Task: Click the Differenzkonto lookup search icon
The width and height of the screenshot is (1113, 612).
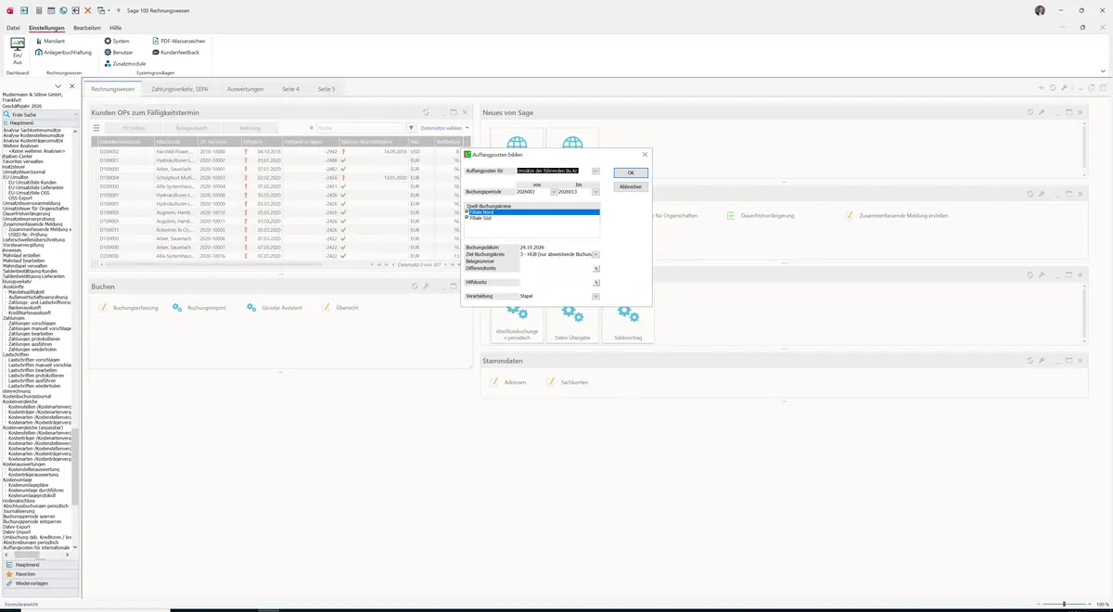Action: pyautogui.click(x=596, y=269)
